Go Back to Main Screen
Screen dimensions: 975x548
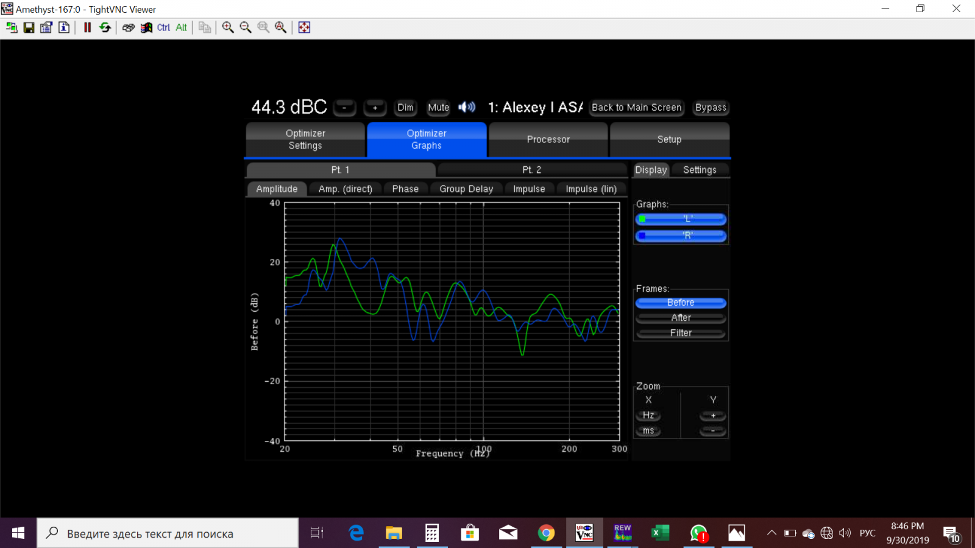pyautogui.click(x=637, y=108)
